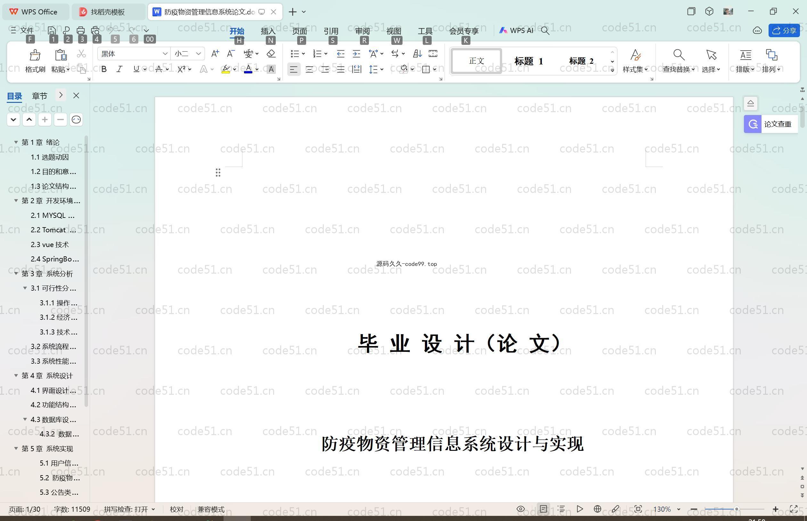This screenshot has height=521, width=807.
Task: Open the 排版 layout tool
Action: tap(745, 61)
